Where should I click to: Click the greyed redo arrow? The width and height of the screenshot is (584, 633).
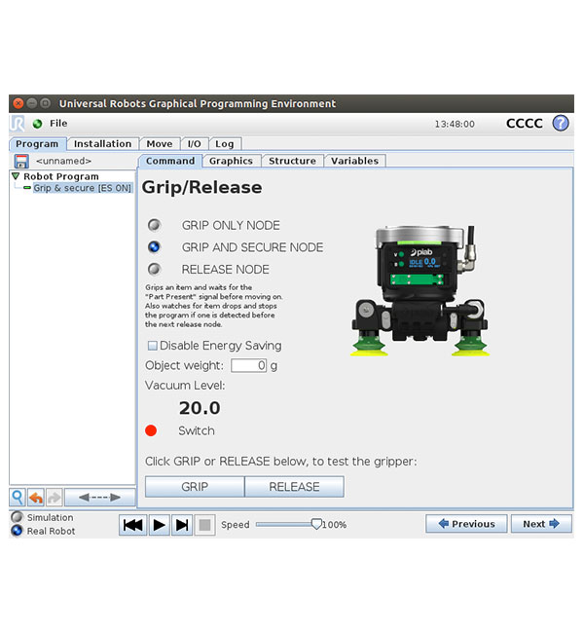55,497
